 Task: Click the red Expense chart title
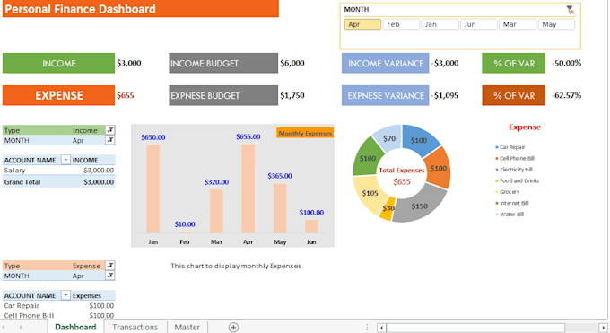[x=525, y=127]
